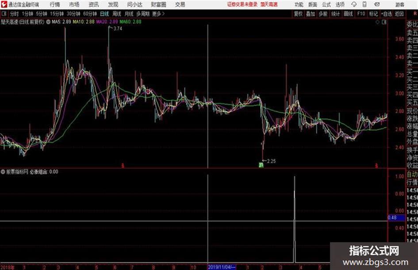This screenshot has width=418, height=270.
Task: Select the 月线 monthly chart tab
Action: (129, 14)
